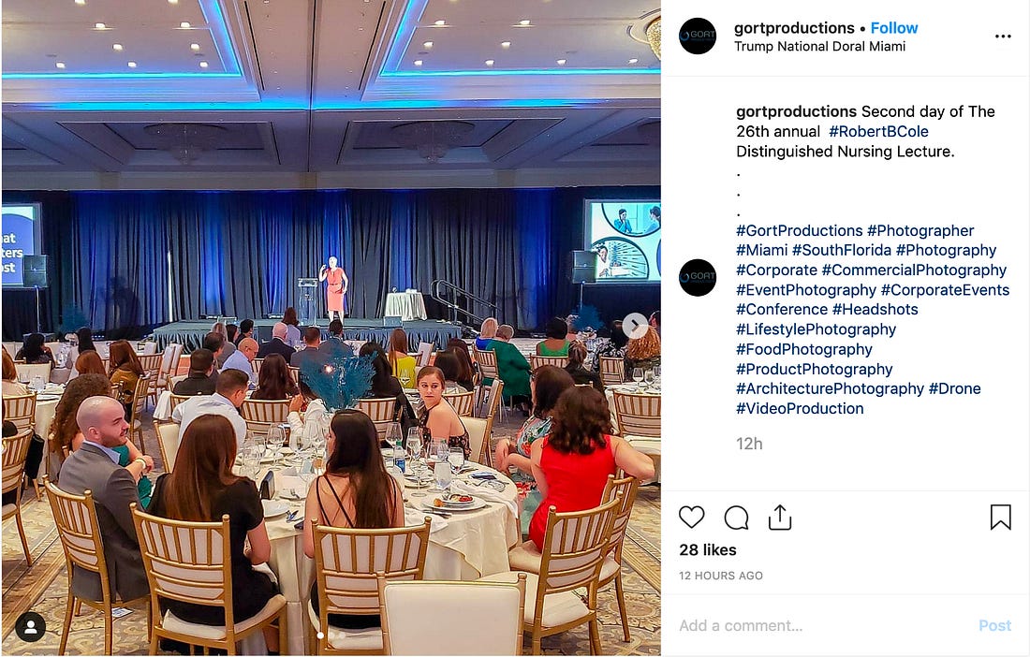Show tagged people icon on photo
Screen dimensions: 1030x657
point(30,627)
